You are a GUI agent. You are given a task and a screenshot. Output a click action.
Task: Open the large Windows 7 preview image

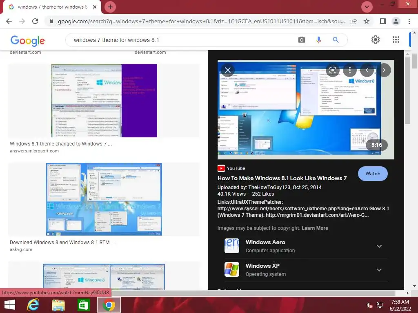point(306,109)
